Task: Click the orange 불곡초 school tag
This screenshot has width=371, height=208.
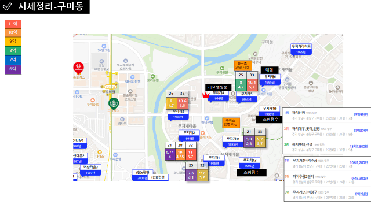Action: pyautogui.click(x=242, y=65)
